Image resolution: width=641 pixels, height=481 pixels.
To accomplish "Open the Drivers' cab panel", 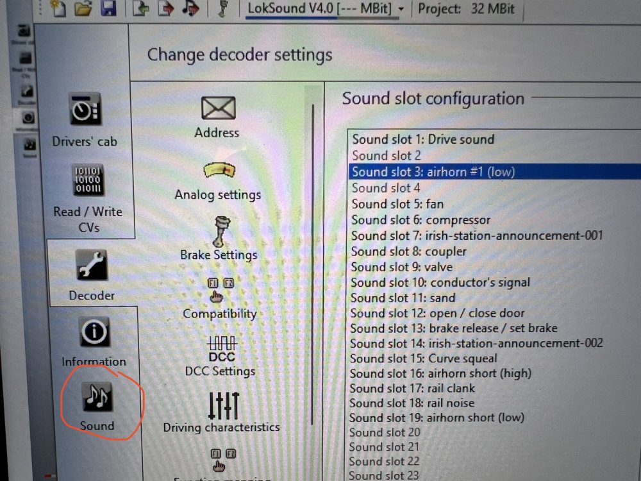I will click(x=85, y=121).
